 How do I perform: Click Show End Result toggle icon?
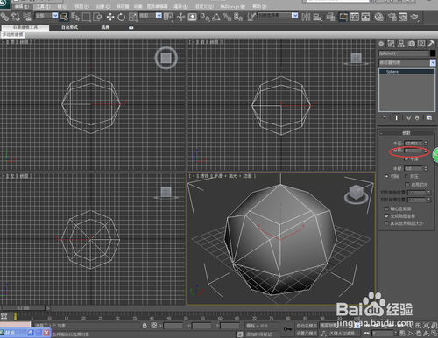pyautogui.click(x=396, y=117)
